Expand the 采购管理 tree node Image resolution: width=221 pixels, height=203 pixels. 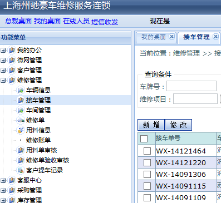click(x=3, y=190)
